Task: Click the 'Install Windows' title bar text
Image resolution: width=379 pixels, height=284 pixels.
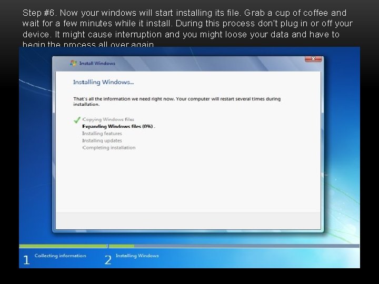Action: (x=97, y=63)
